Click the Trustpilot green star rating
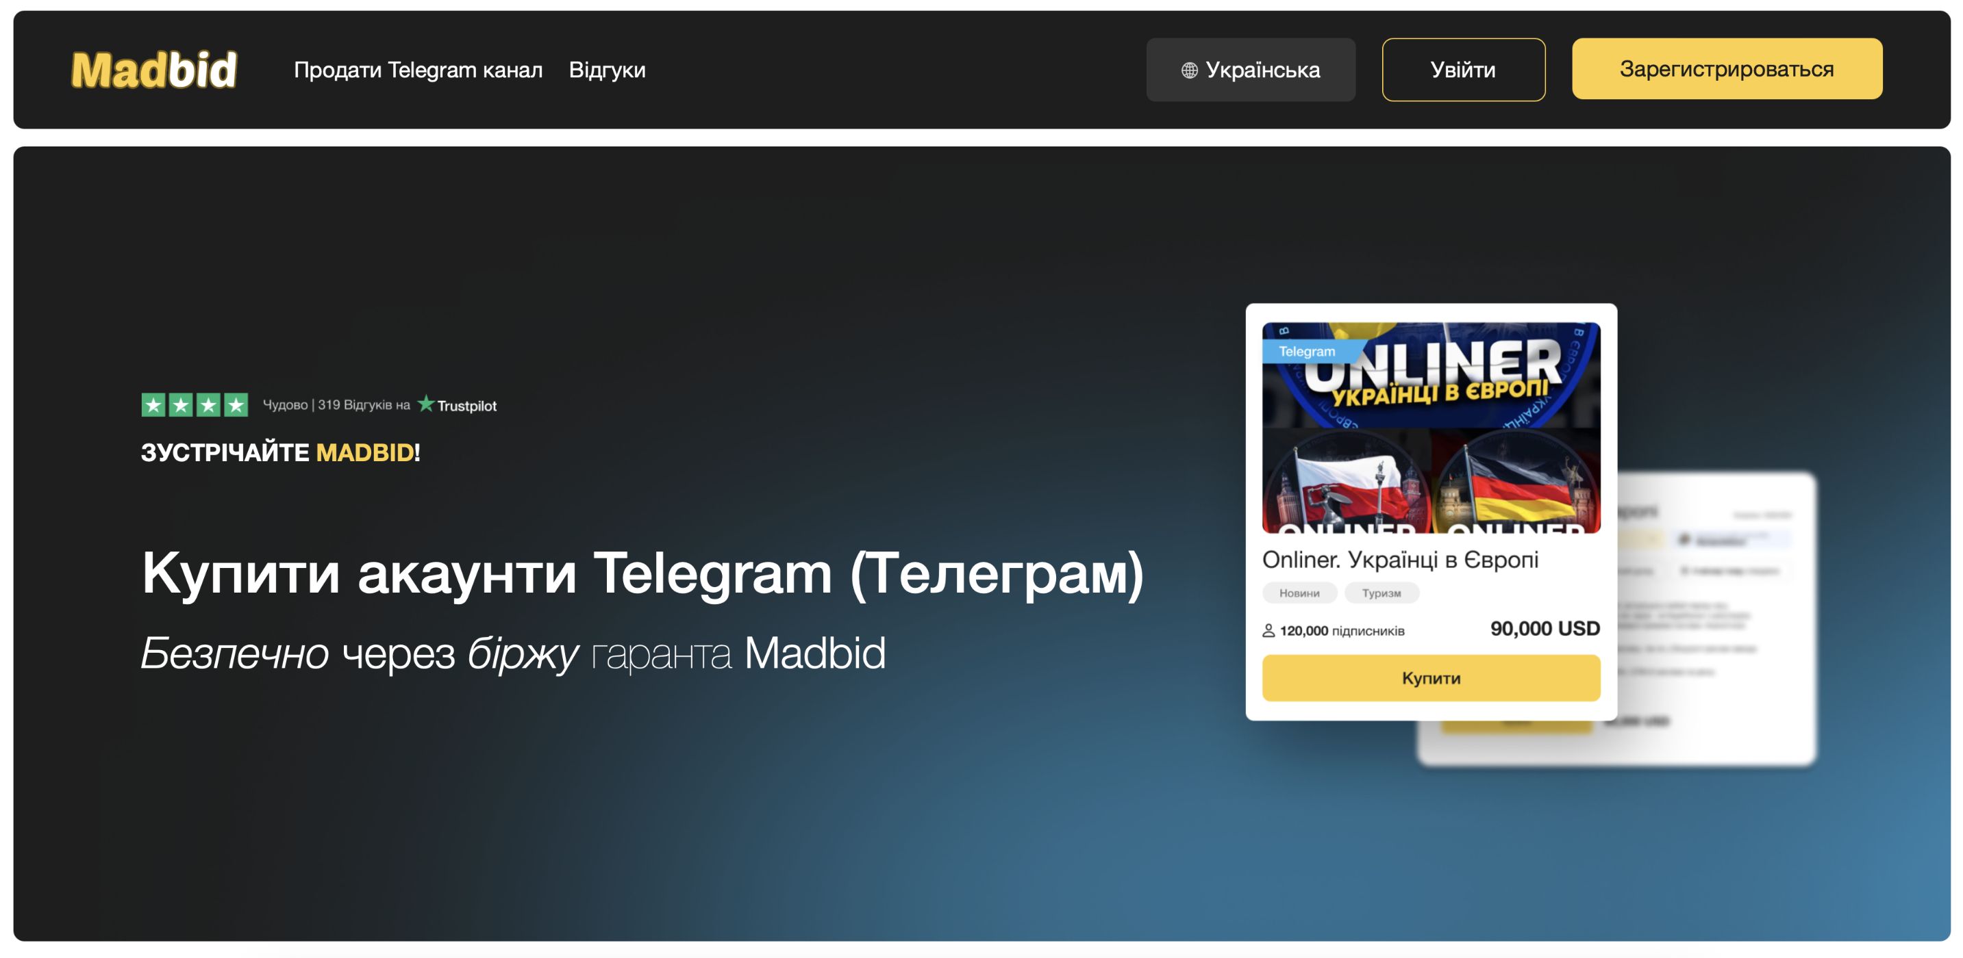The image size is (1963, 958). coord(195,404)
